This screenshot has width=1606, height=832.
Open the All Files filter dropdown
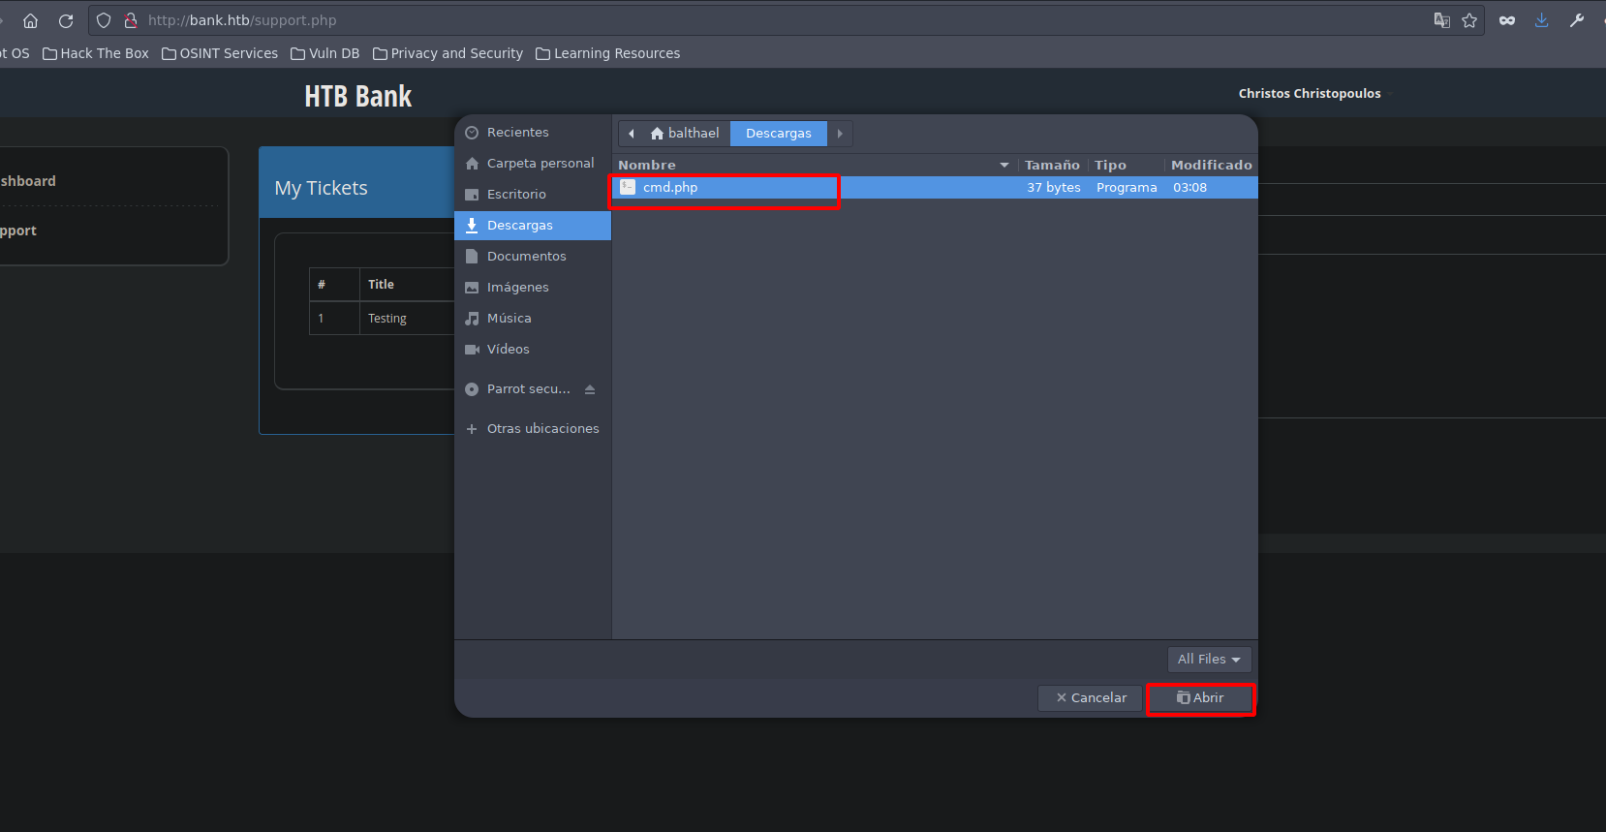pyautogui.click(x=1209, y=660)
